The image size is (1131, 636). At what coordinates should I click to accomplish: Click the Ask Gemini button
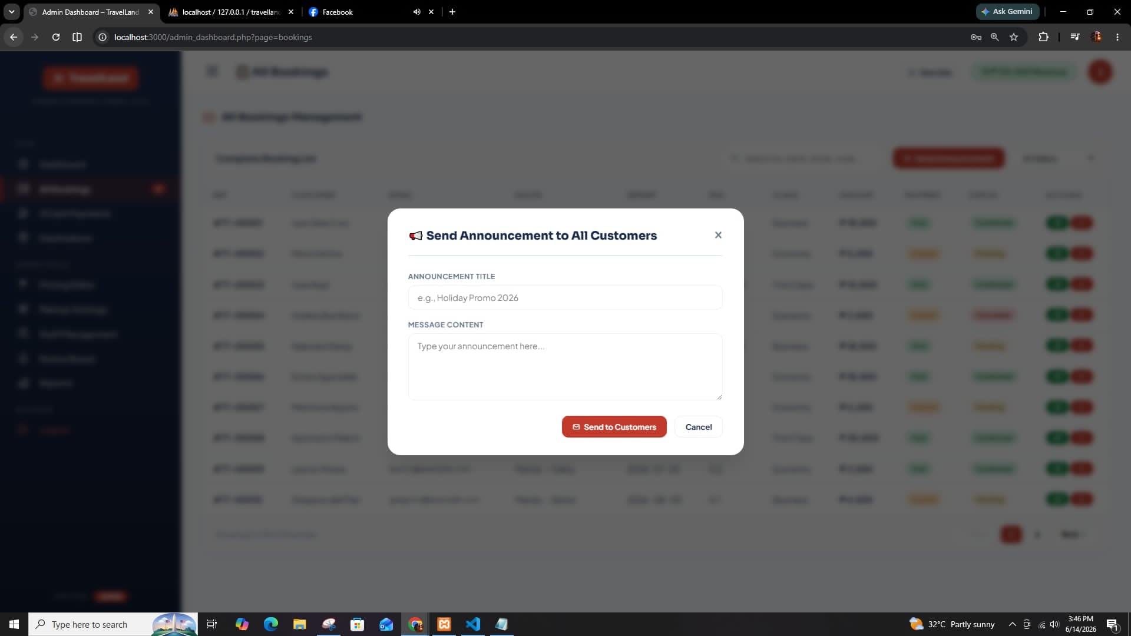[1007, 12]
